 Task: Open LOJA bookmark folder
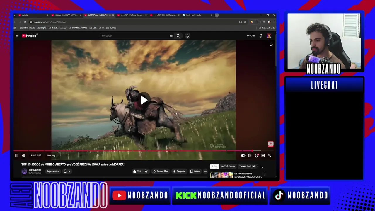pos(93,28)
